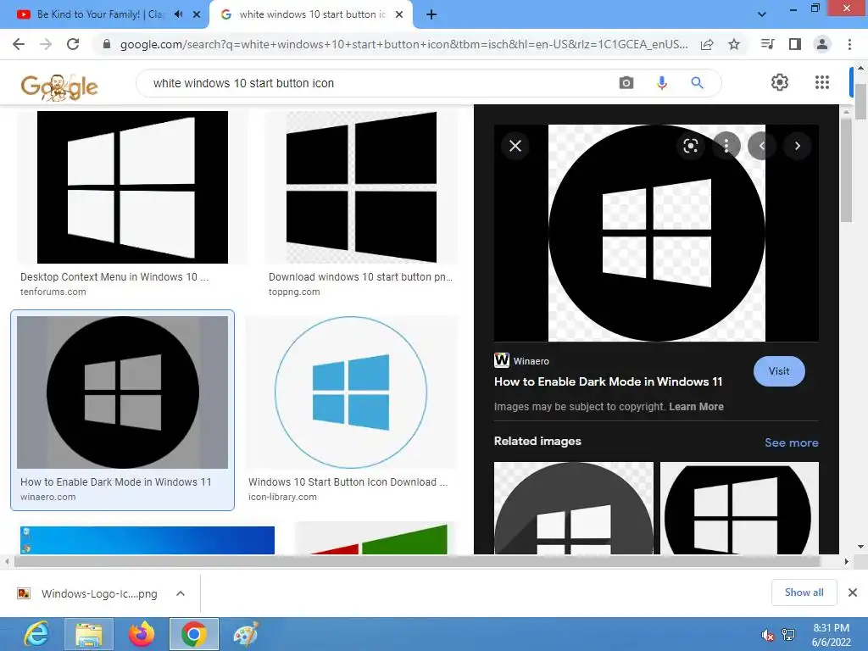Open the Desktop Context Menu thumbnail
This screenshot has height=651, width=868.
[x=132, y=187]
